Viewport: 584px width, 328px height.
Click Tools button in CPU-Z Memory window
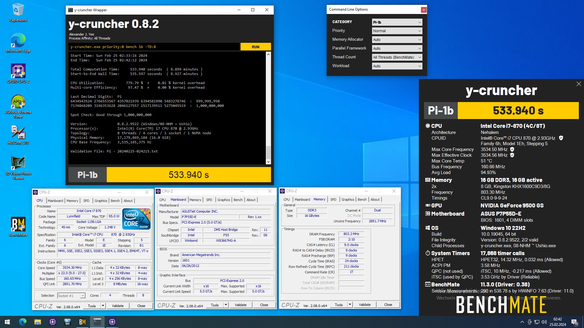tap(339, 305)
